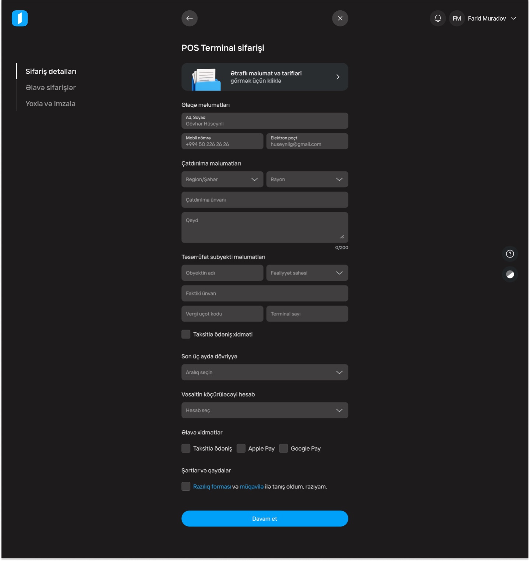Select Sifariş detalları step

(51, 71)
